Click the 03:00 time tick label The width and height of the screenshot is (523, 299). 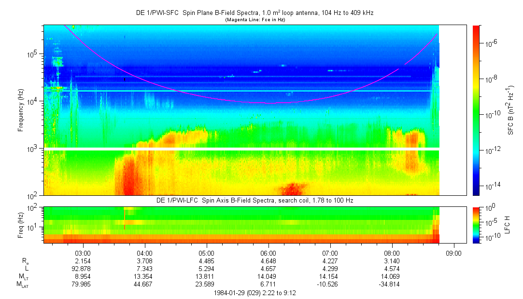(x=83, y=253)
